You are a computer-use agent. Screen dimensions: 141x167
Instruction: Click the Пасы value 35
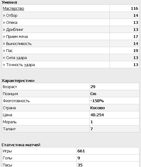80,165
